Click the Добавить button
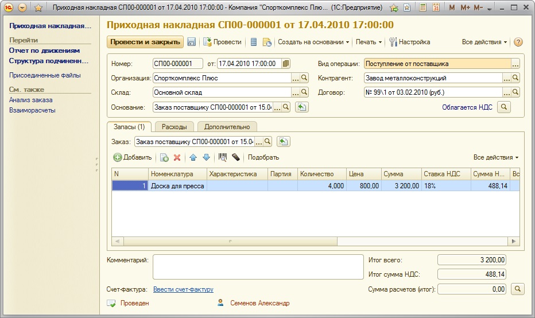This screenshot has height=318, width=535. pos(133,157)
